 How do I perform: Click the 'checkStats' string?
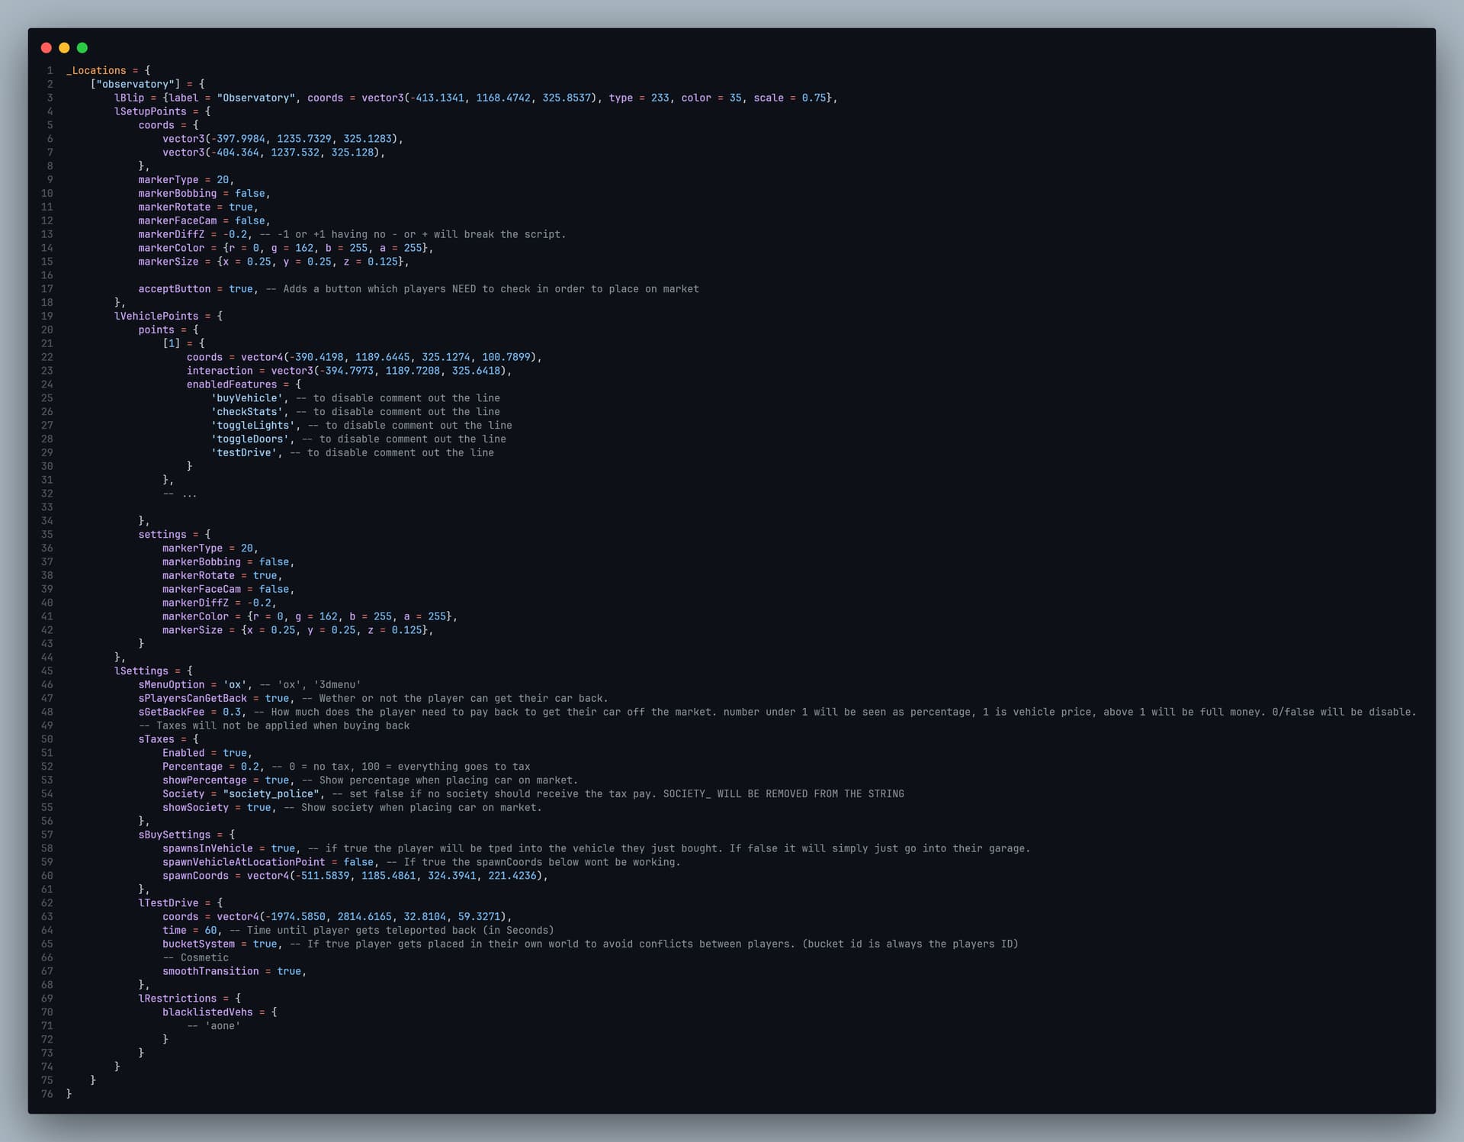point(247,412)
